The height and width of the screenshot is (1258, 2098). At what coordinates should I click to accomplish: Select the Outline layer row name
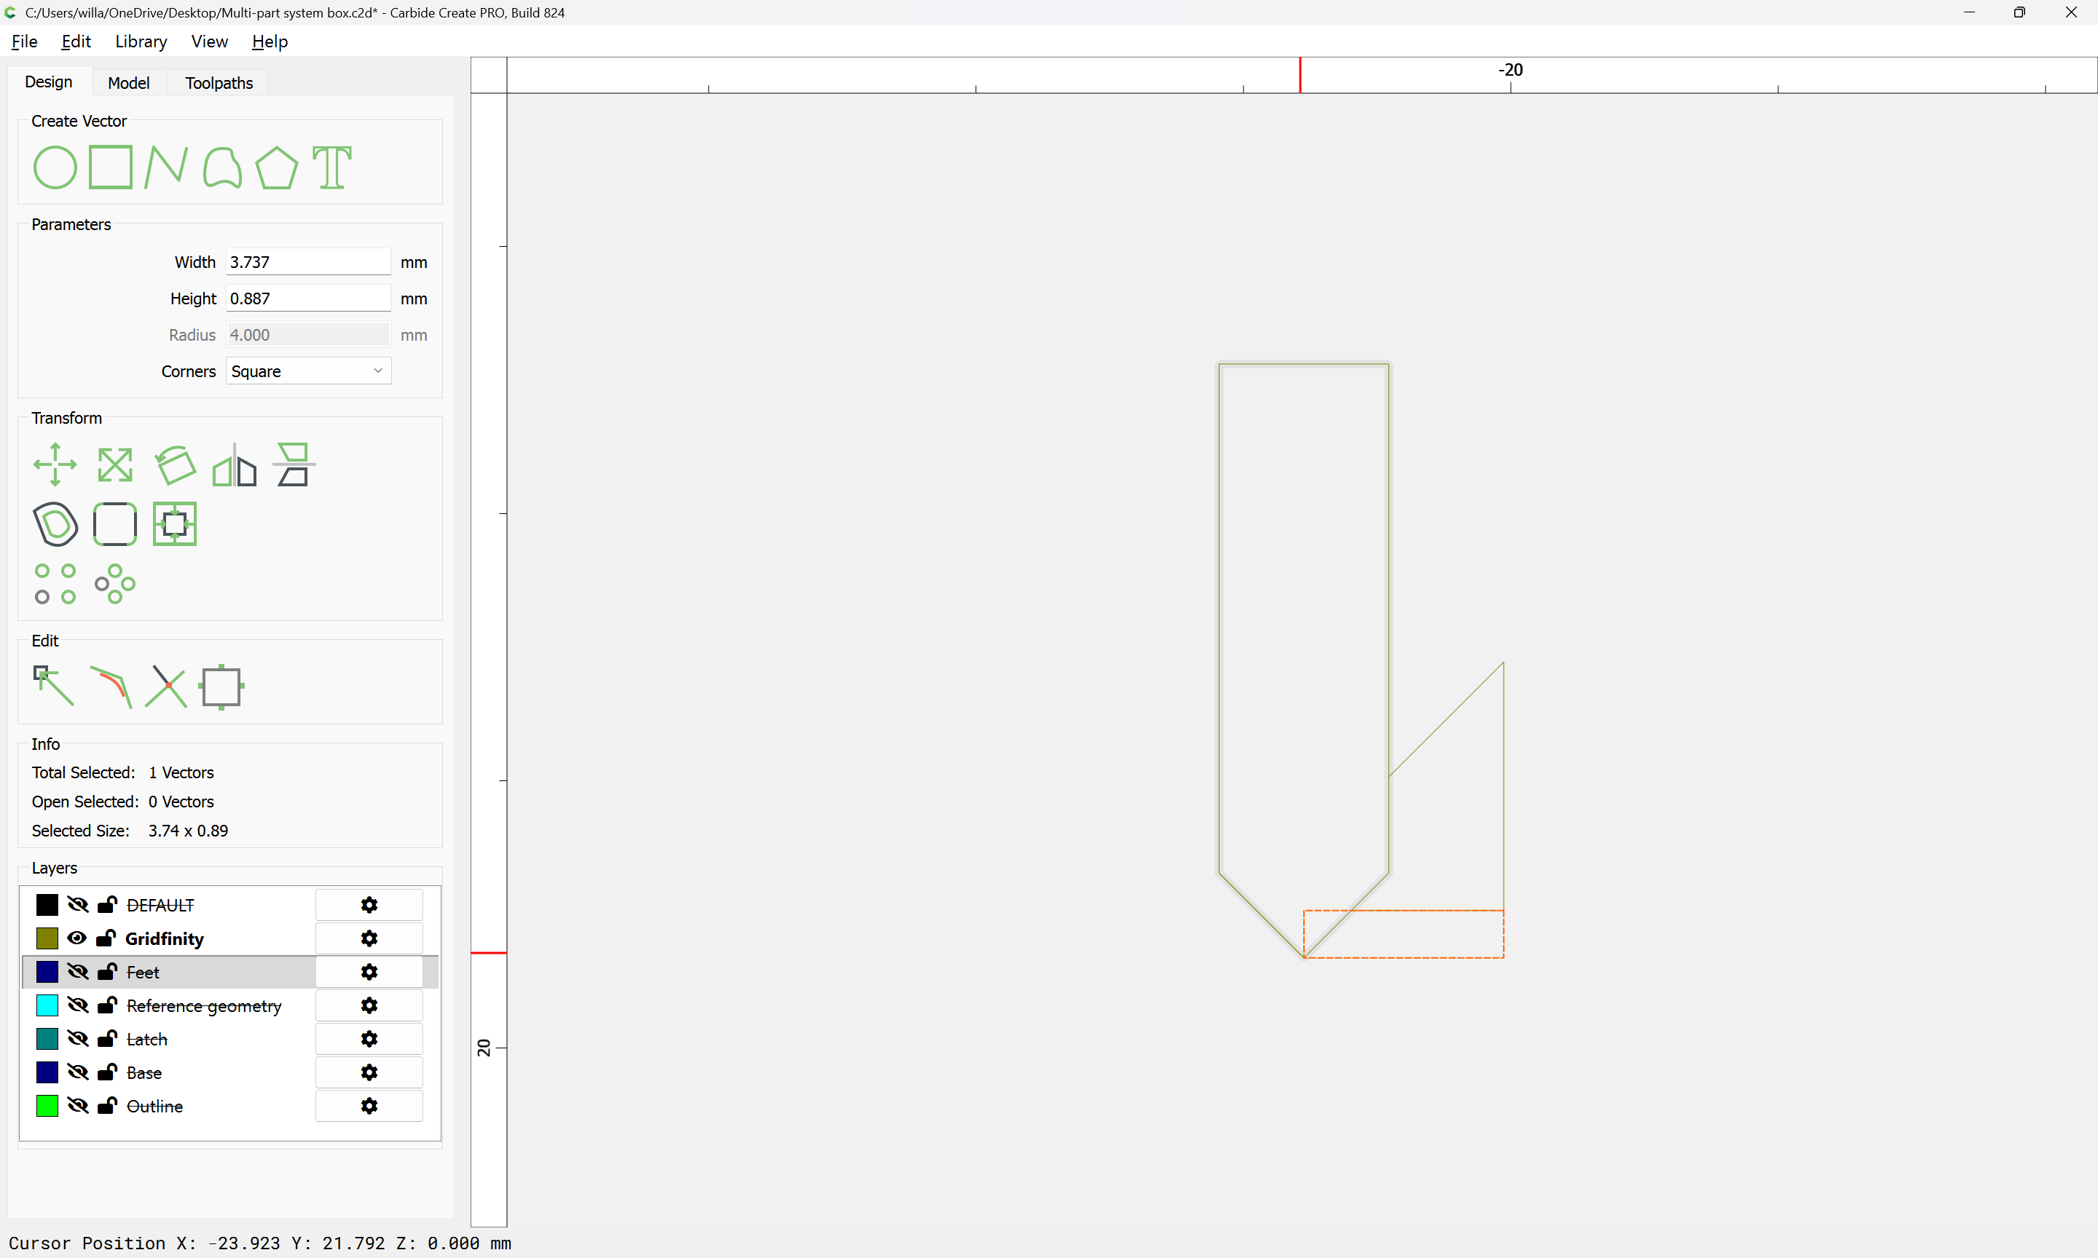point(154,1107)
